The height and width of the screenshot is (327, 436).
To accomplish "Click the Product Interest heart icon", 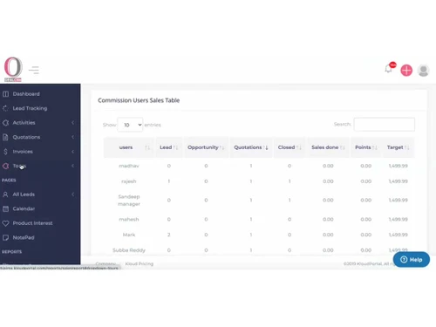I will coord(5,223).
